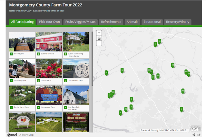
Task: Show the Animals tab
Action: click(132, 22)
